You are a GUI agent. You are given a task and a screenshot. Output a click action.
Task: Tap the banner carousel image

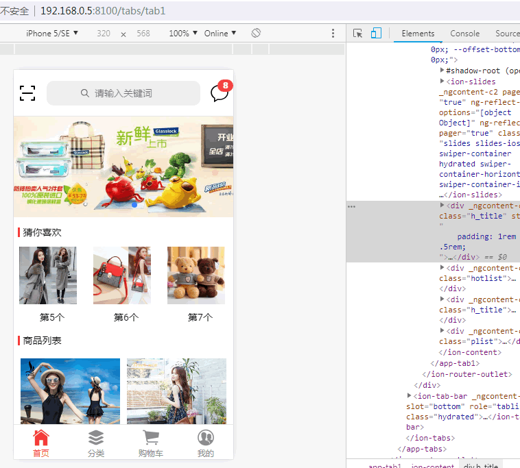123,167
